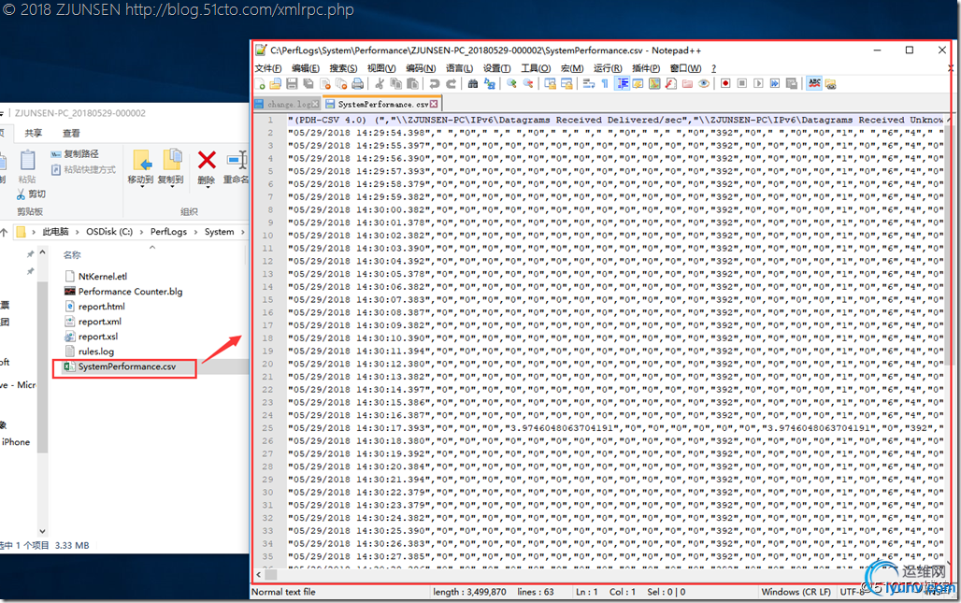
Task: Click PerfLogs in the address breadcrumb
Action: pyautogui.click(x=168, y=232)
